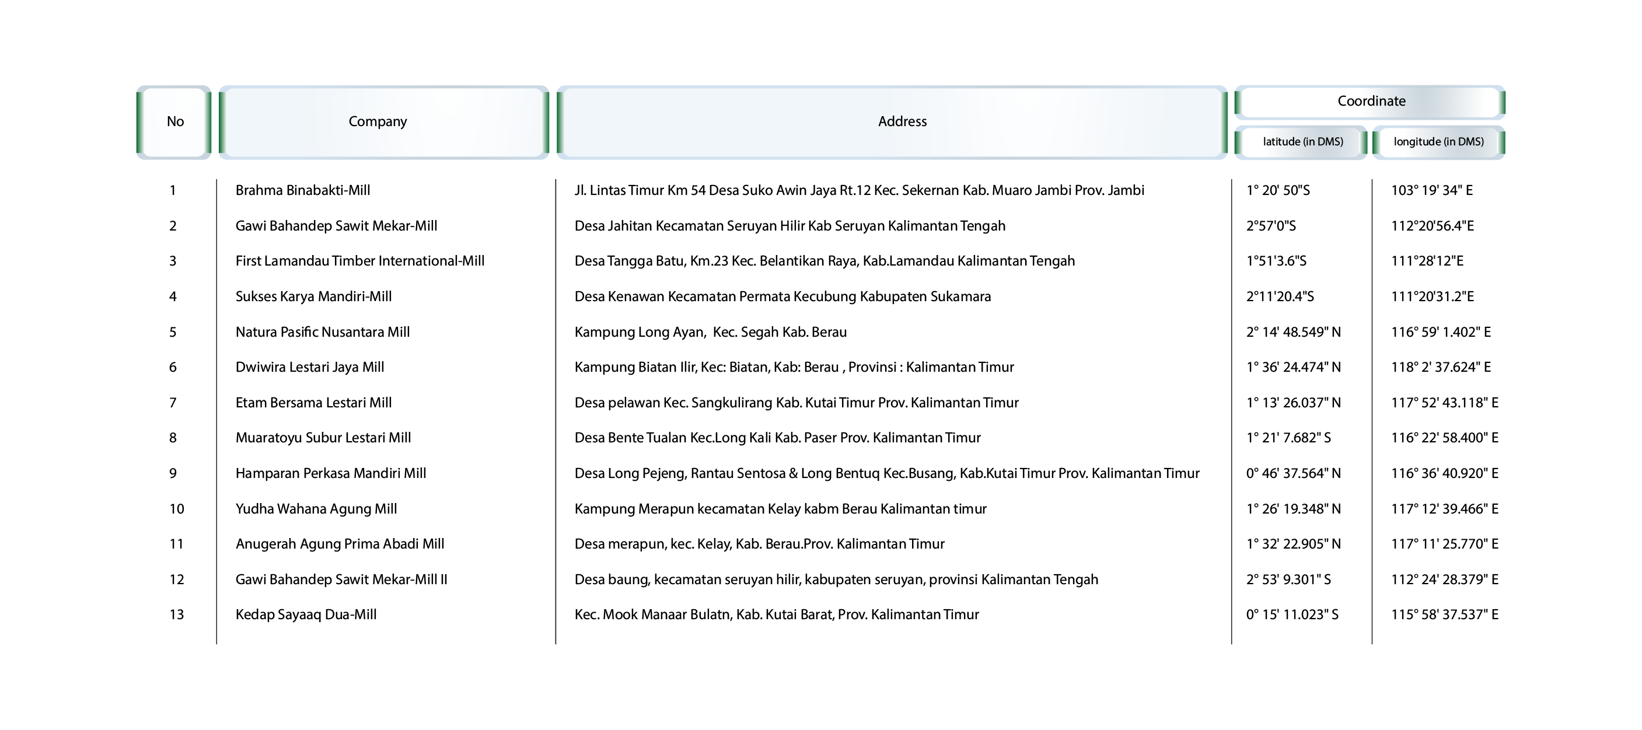The width and height of the screenshot is (1642, 730).
Task: Click Yudha Wahana Agung Mill name
Action: pyautogui.click(x=316, y=509)
